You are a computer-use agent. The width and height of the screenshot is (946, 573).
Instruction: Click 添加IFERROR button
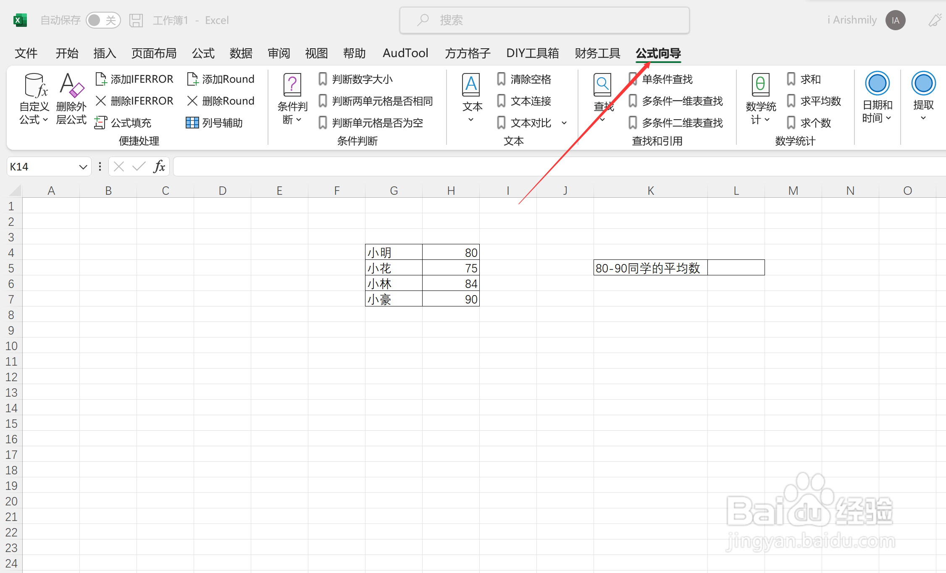134,79
